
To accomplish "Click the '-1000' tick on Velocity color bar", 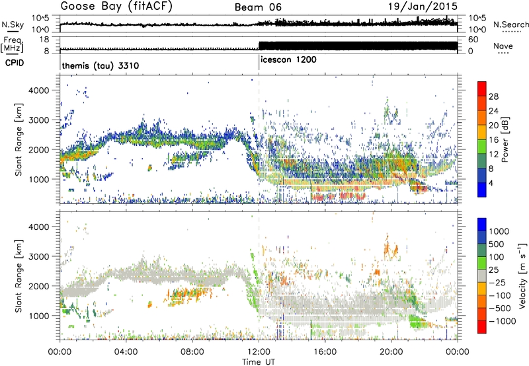I will (x=503, y=321).
